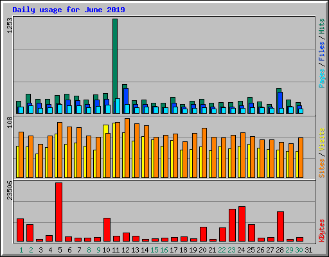Click green day label 29 on the x-axis

point(289,250)
